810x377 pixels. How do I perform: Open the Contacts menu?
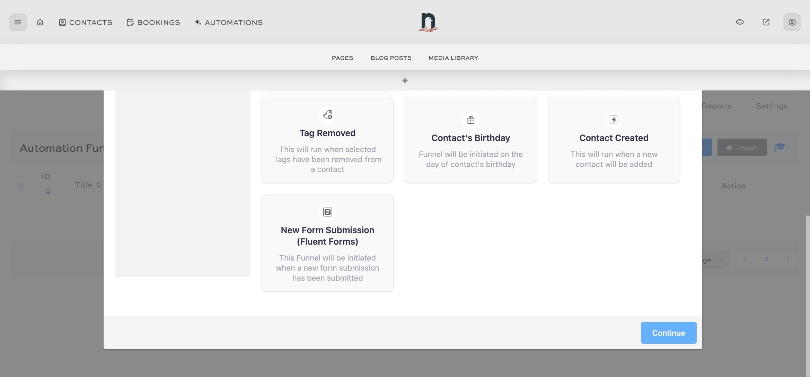pos(85,22)
